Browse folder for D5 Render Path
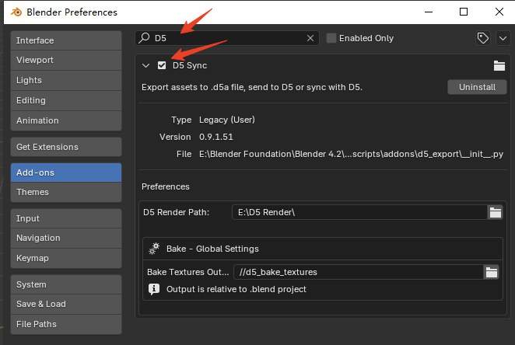The image size is (515, 345). tap(496, 212)
